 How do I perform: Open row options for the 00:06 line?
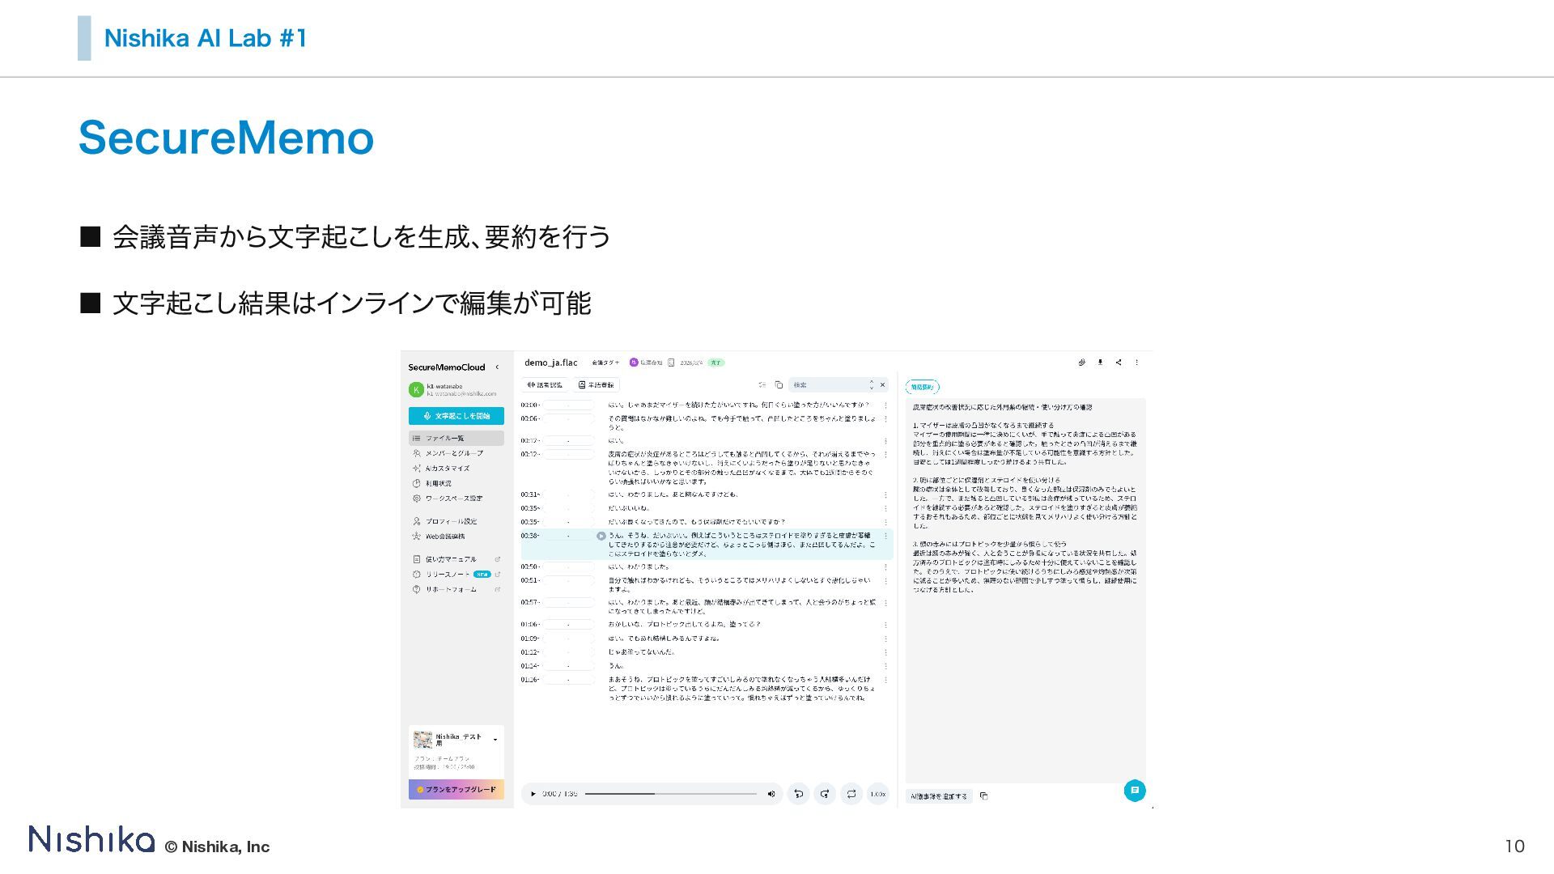click(885, 419)
